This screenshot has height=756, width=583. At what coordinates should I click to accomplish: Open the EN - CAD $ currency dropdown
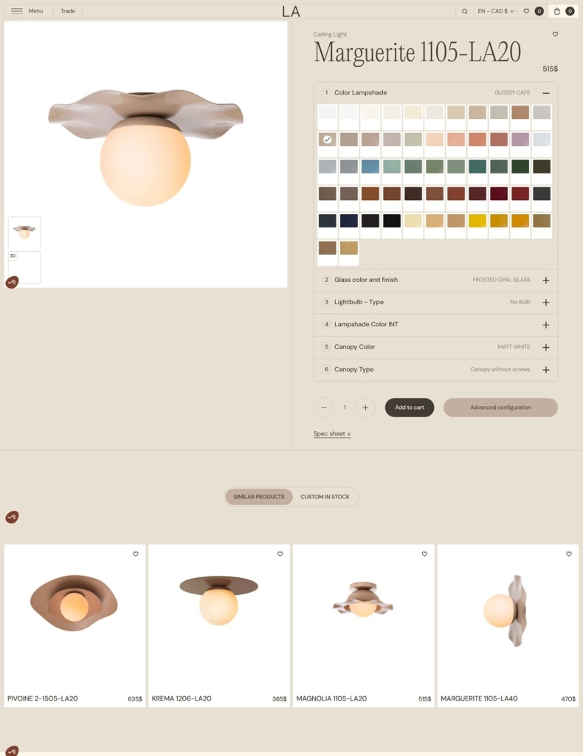[x=496, y=11]
